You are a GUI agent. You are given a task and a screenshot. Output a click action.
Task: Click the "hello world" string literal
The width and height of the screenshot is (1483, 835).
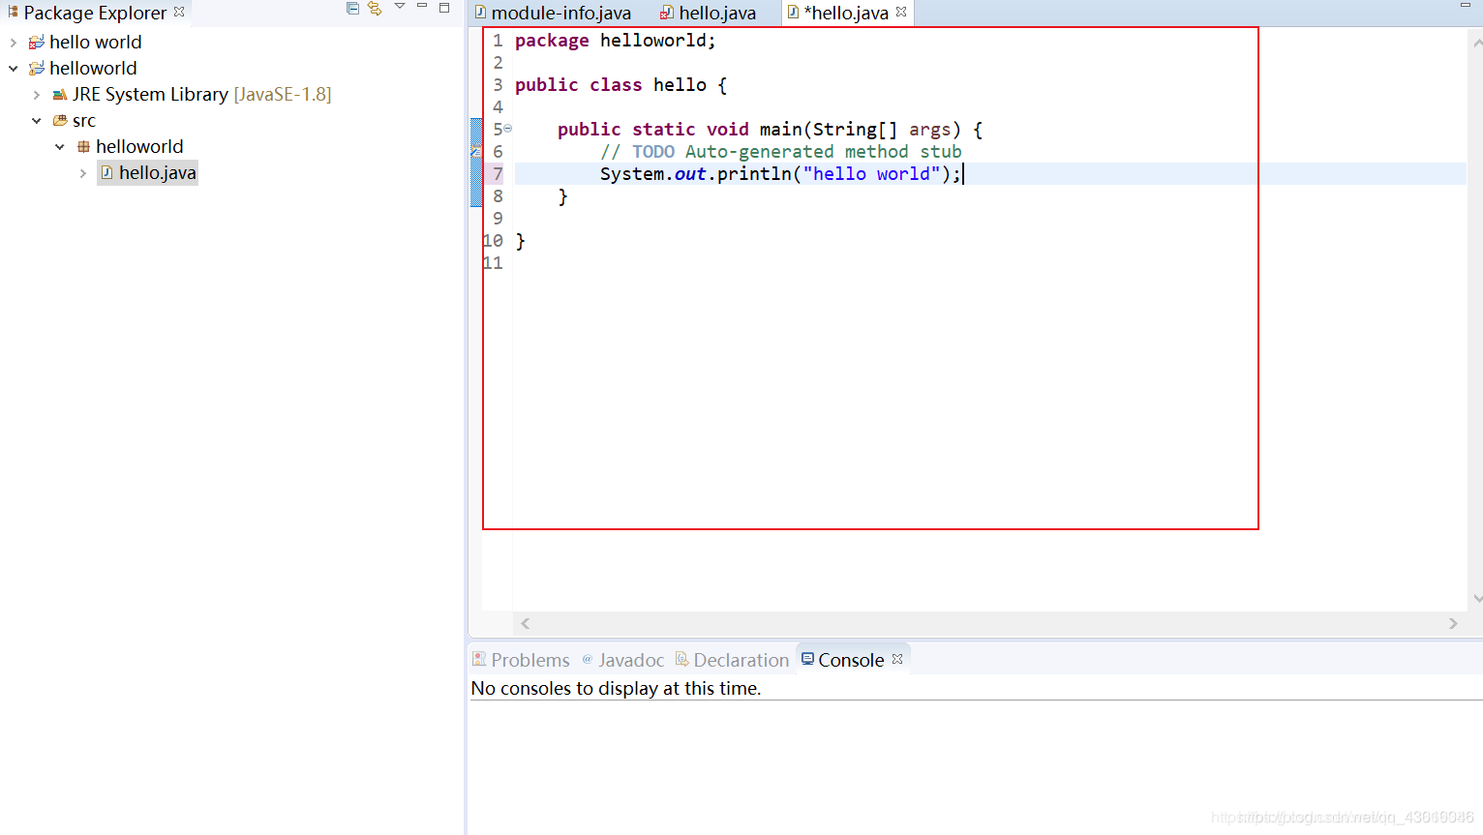[872, 174]
